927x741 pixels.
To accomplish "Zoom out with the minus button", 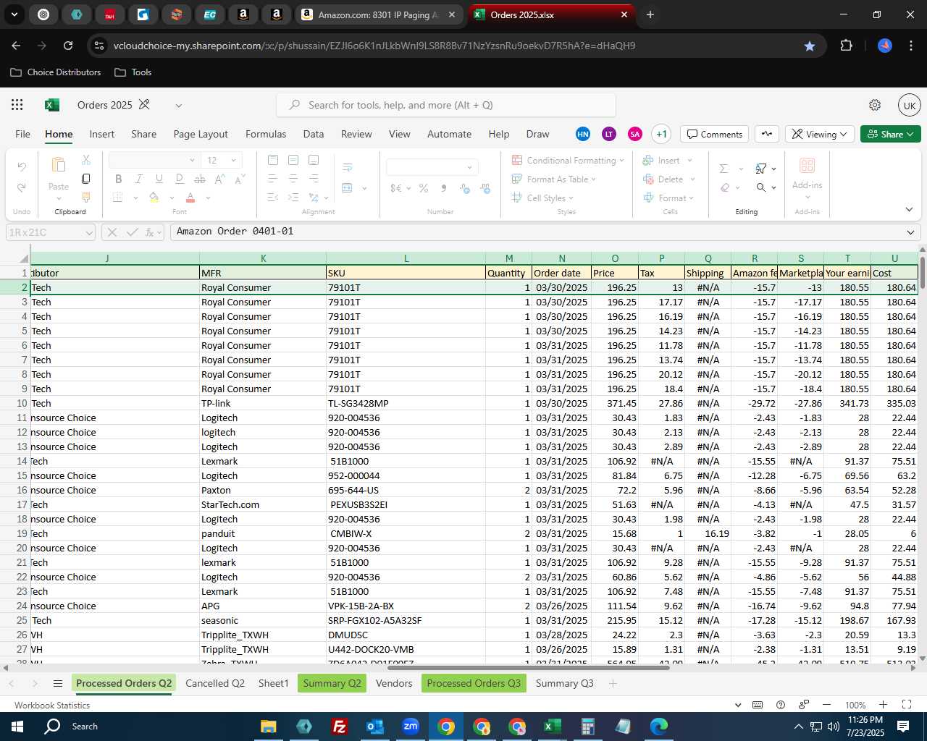I will click(827, 705).
